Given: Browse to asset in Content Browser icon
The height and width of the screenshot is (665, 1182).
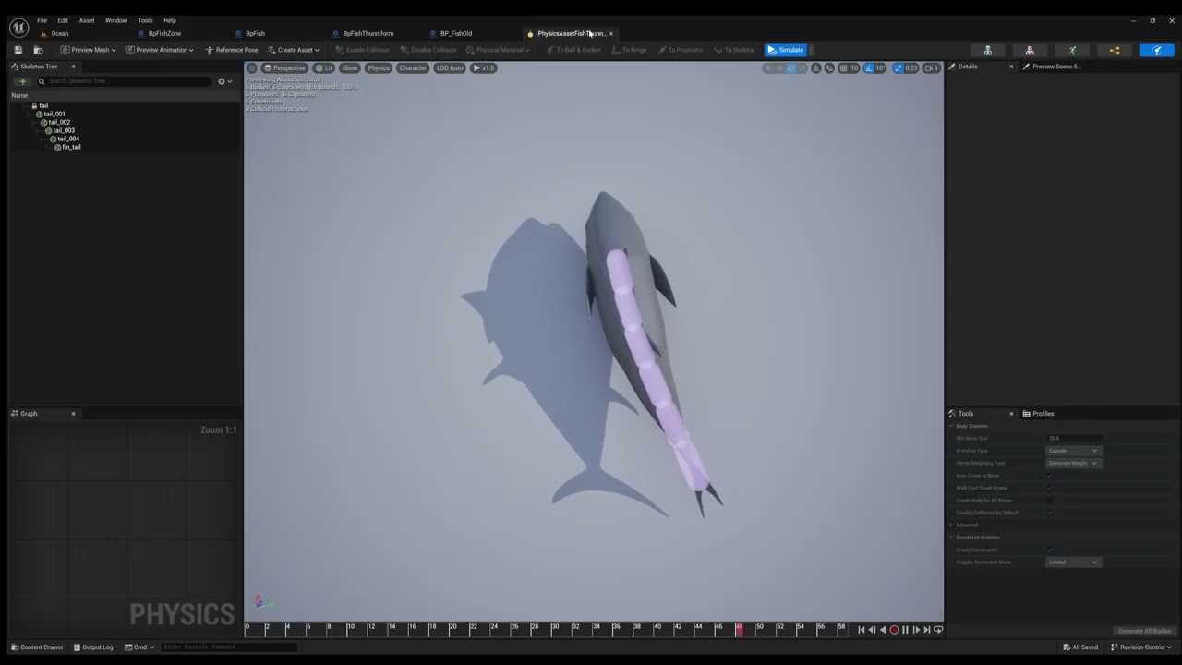Looking at the screenshot, I should tap(38, 50).
